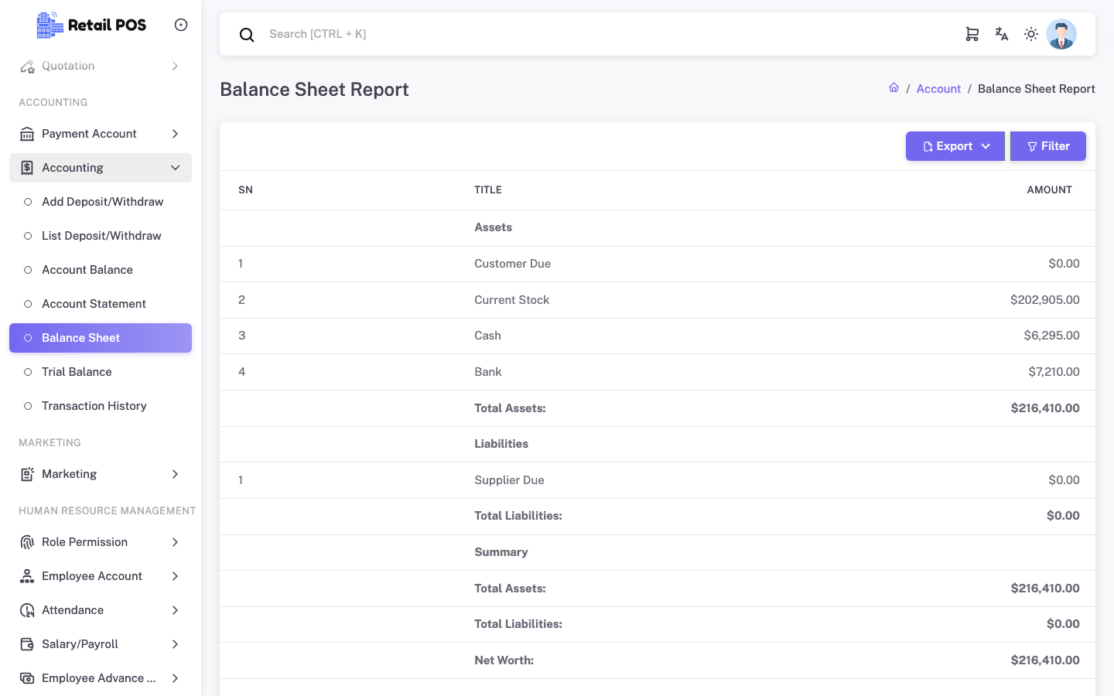Click the Retail POS logo icon
This screenshot has width=1114, height=696.
click(50, 25)
